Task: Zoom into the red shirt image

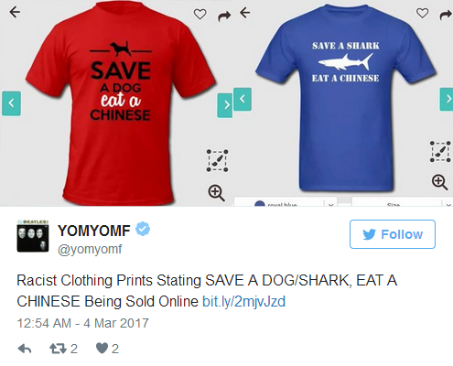Action: 216,193
